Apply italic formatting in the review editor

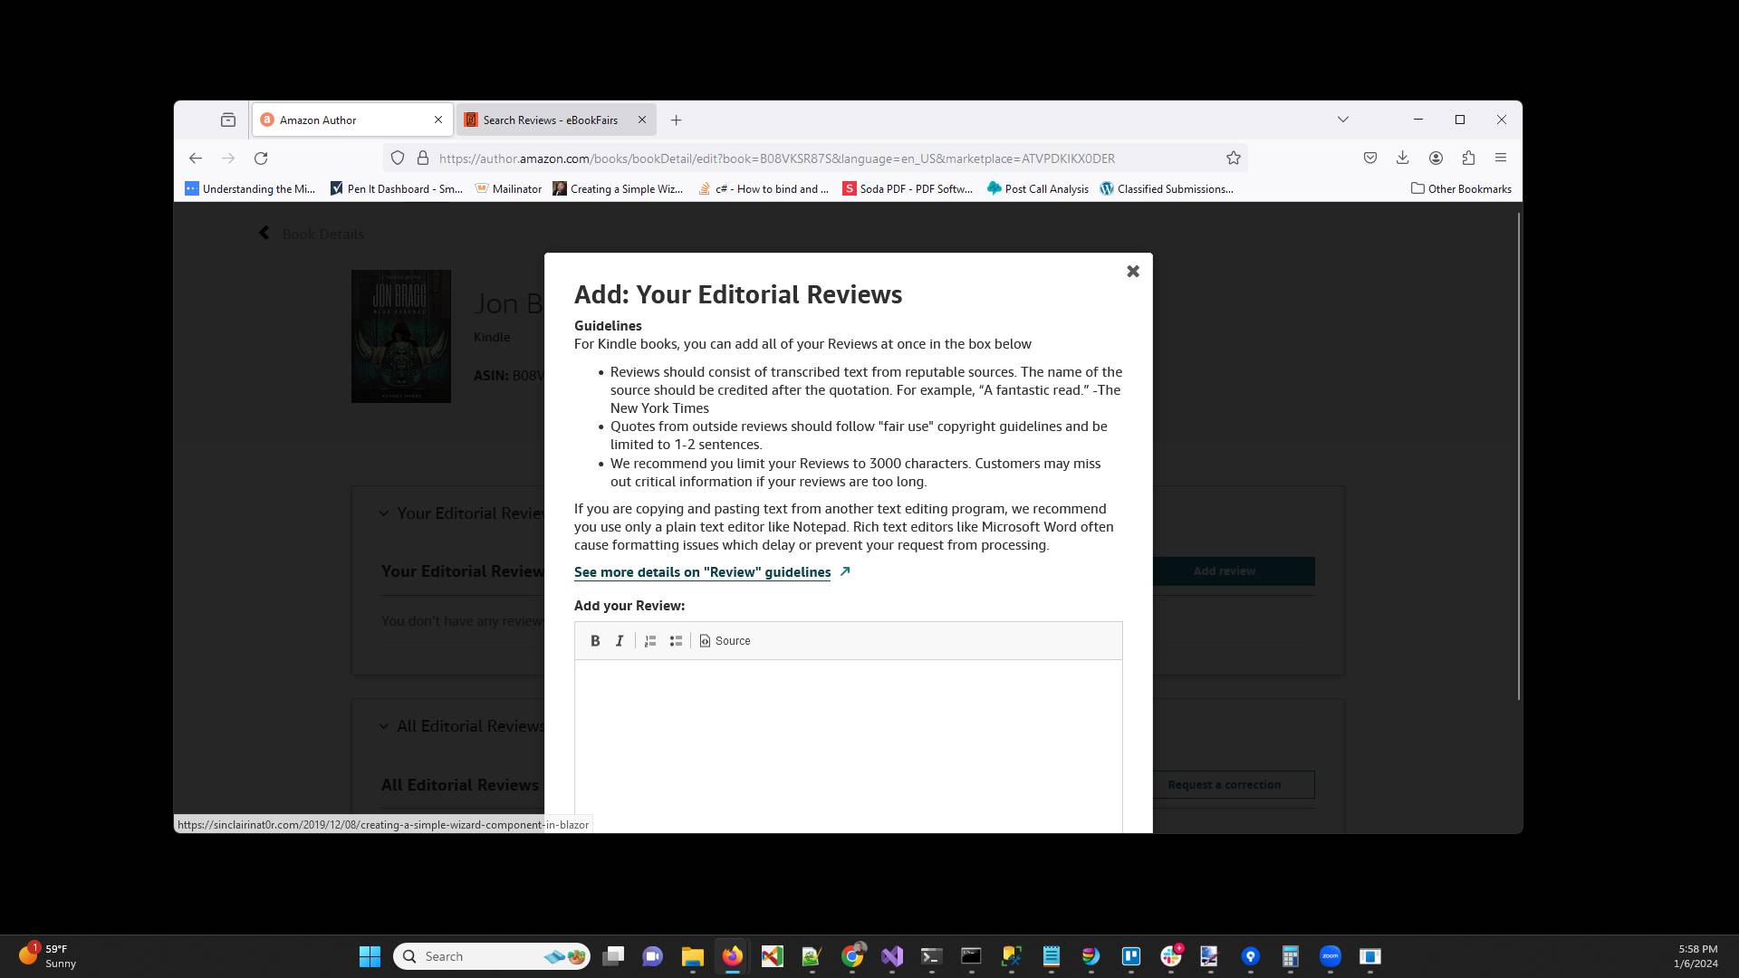[620, 640]
